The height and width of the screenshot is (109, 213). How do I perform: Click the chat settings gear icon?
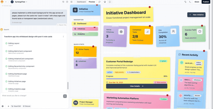3,106
